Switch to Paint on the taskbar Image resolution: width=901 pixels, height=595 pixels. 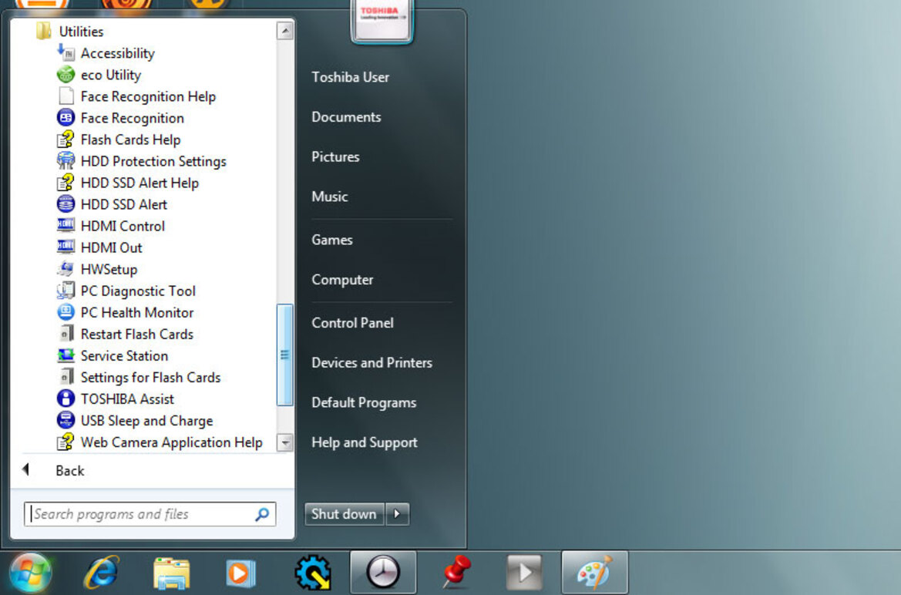tap(595, 573)
